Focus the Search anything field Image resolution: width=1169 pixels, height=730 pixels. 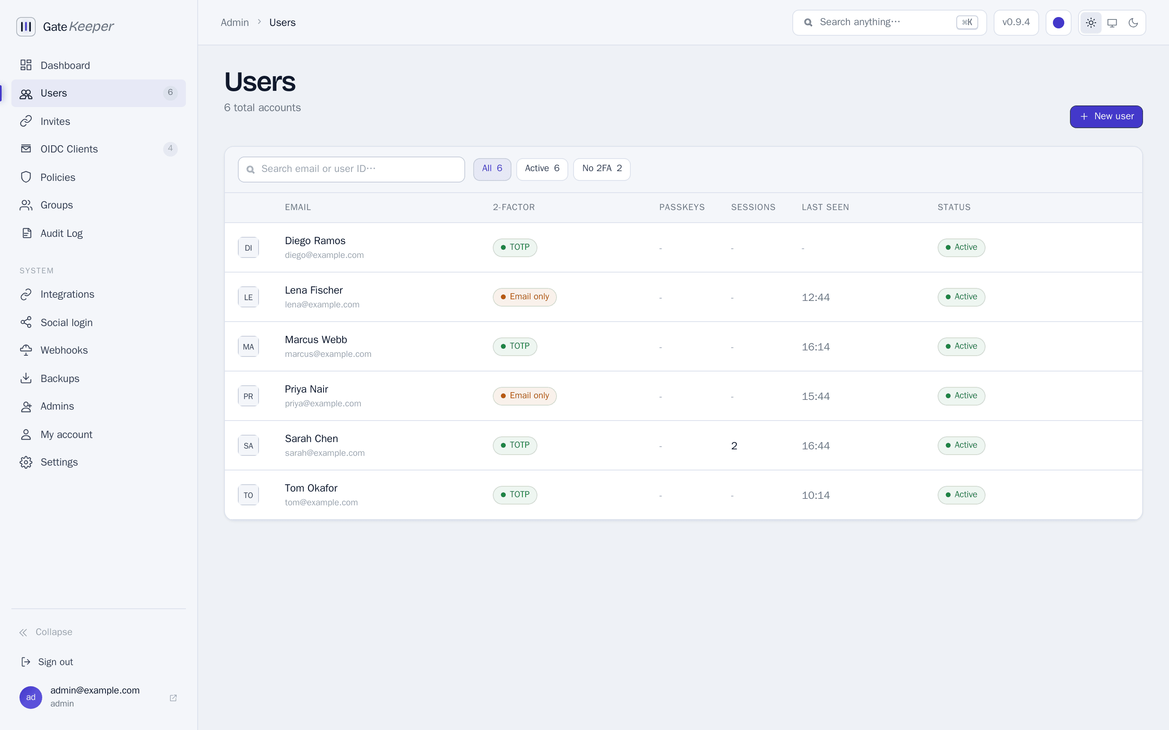pyautogui.click(x=889, y=23)
